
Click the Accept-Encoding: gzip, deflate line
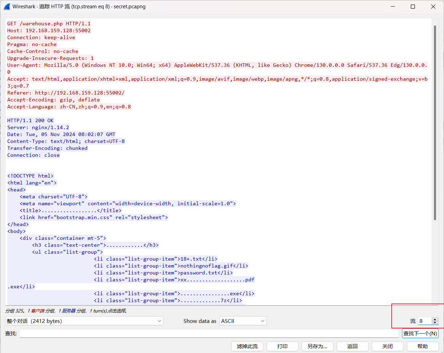[54, 100]
